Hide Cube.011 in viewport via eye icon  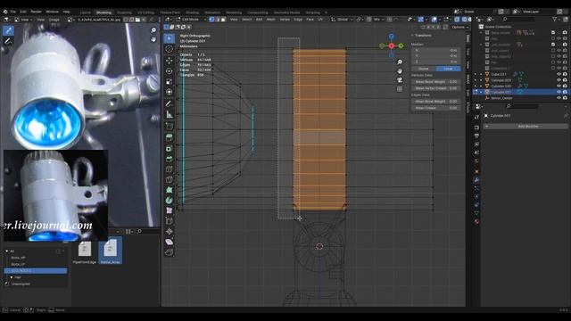[x=559, y=74]
